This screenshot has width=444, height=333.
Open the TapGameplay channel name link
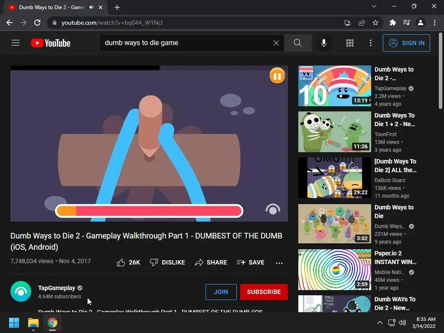[x=57, y=288]
